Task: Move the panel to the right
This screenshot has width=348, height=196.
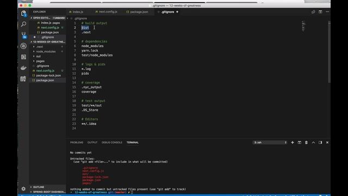Action: [320, 143]
